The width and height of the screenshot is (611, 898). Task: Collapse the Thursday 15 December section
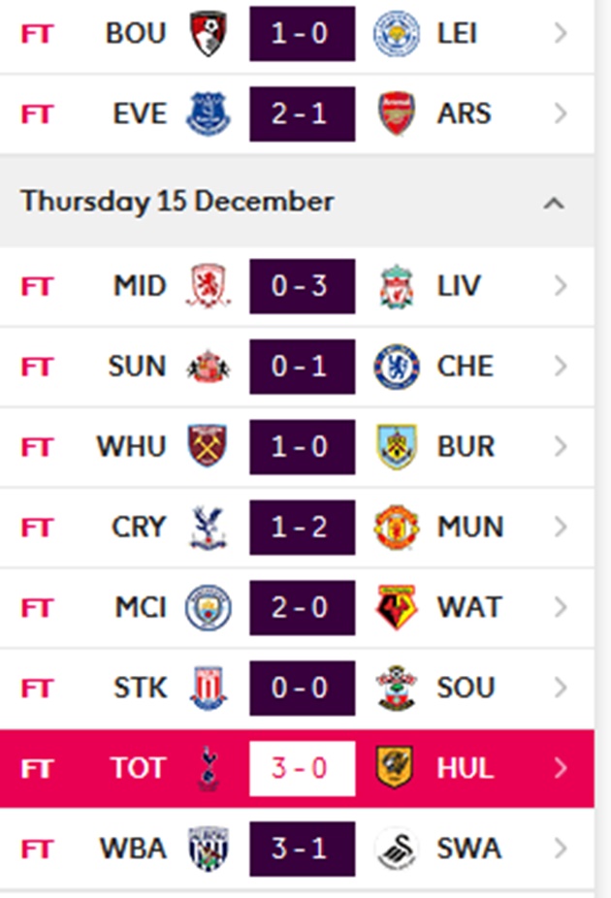point(554,203)
